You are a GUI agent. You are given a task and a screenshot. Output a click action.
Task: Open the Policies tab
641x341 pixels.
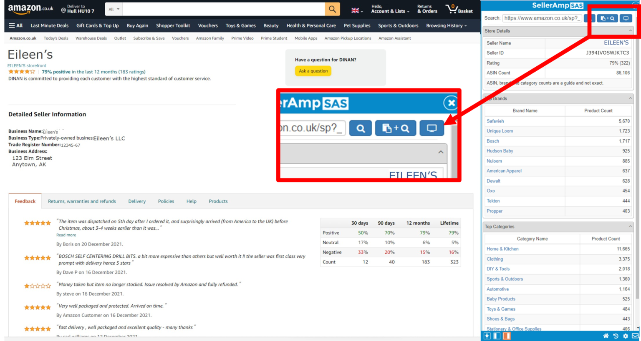tap(166, 201)
